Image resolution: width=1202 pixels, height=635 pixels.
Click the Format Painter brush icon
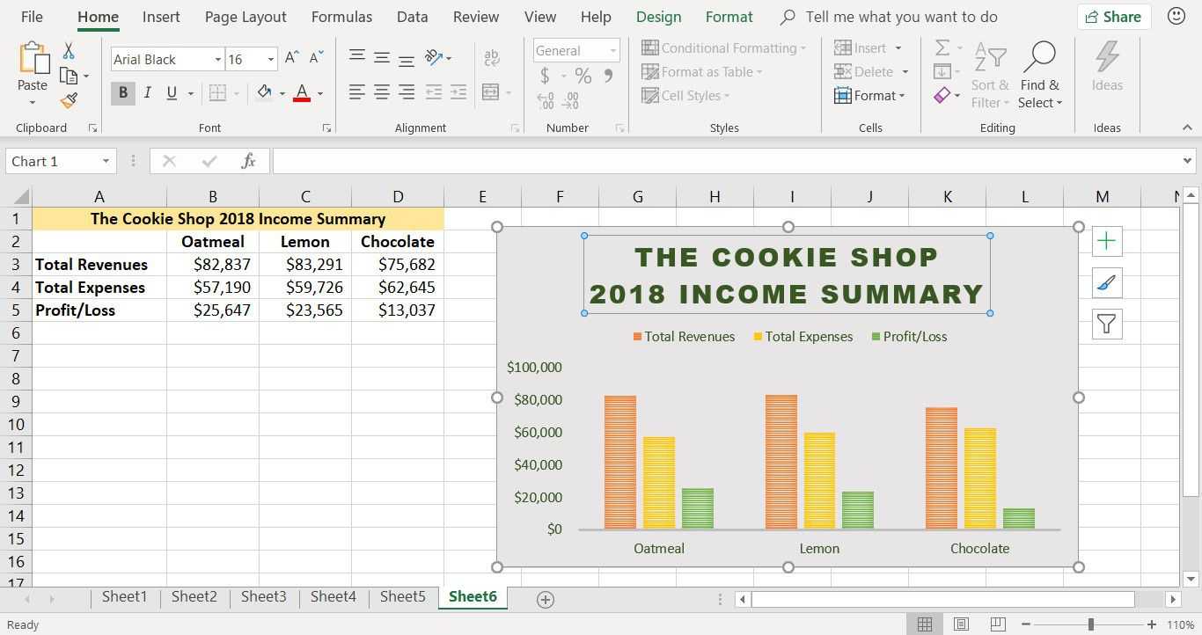69,100
